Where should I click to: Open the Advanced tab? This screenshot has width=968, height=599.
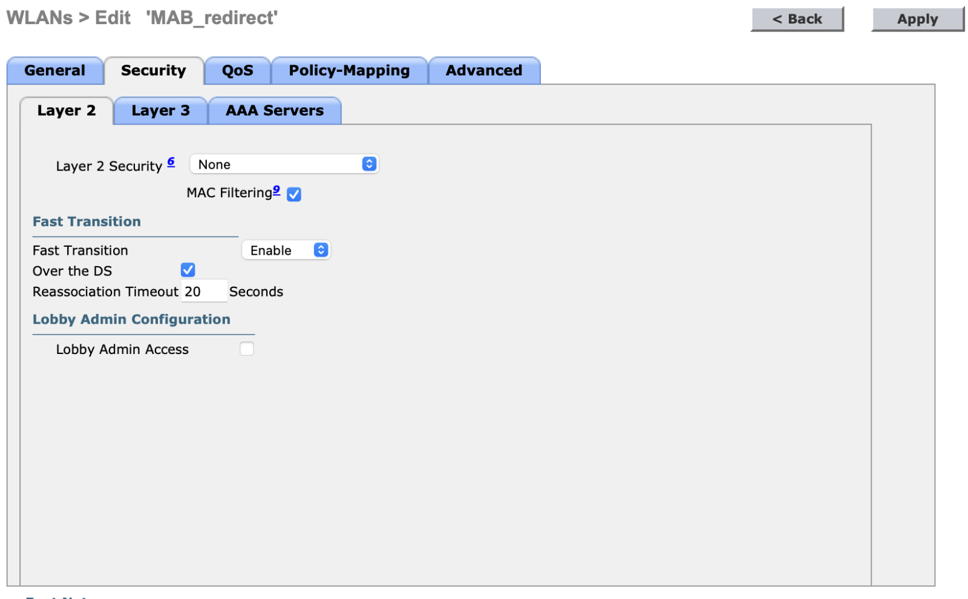pos(483,71)
